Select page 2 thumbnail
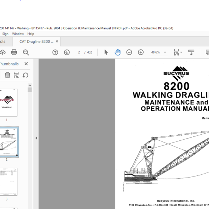Viewport: 209px width, 209px height. pos(9,142)
